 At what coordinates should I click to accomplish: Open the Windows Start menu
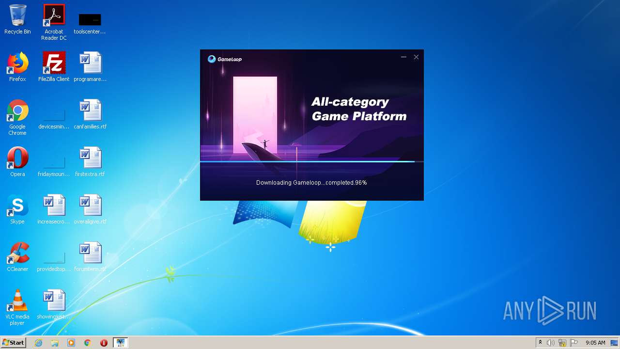point(14,343)
